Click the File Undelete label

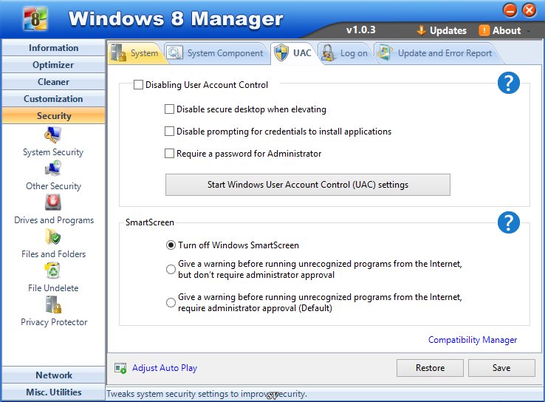(x=53, y=288)
